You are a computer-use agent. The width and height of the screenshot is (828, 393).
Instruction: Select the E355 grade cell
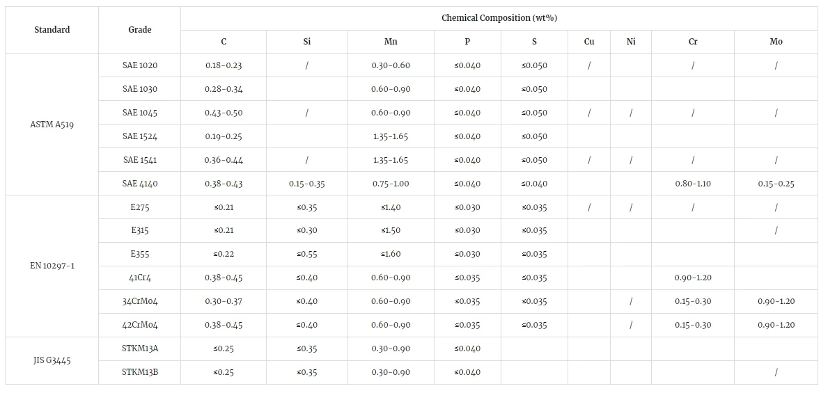(139, 255)
